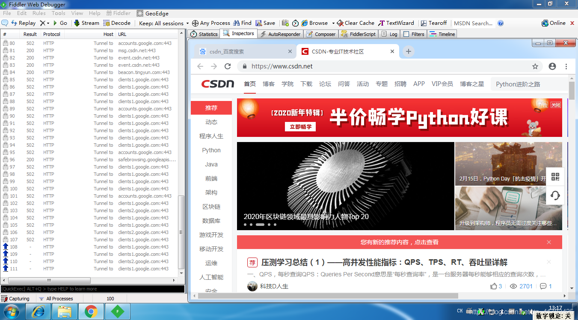
Task: Select Python category in CSDN sidebar
Action: pos(211,150)
